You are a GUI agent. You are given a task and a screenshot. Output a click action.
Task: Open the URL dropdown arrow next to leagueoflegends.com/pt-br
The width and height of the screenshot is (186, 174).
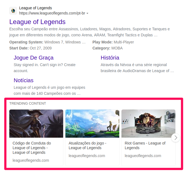88,13
